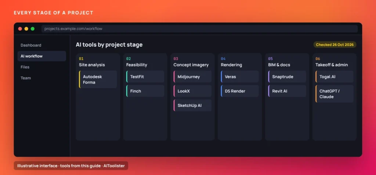Open the Autodesk Forma tool card

pyautogui.click(x=98, y=79)
